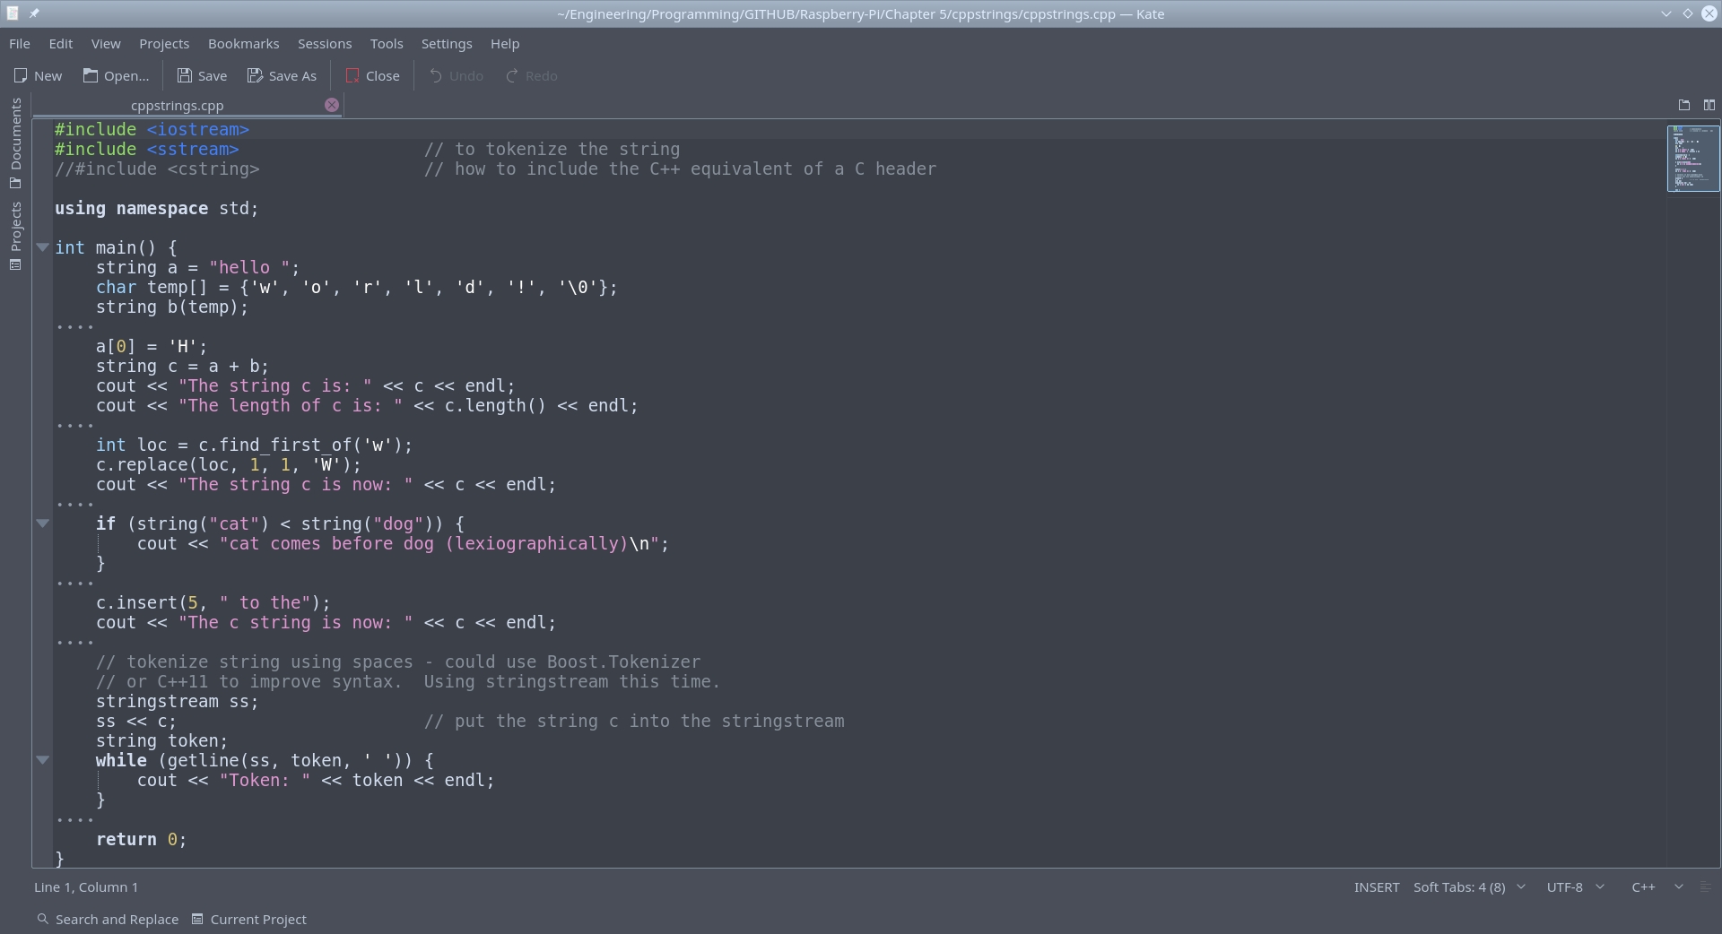1722x934 pixels.
Task: Close the document with the red Close icon
Action: pyautogui.click(x=353, y=76)
